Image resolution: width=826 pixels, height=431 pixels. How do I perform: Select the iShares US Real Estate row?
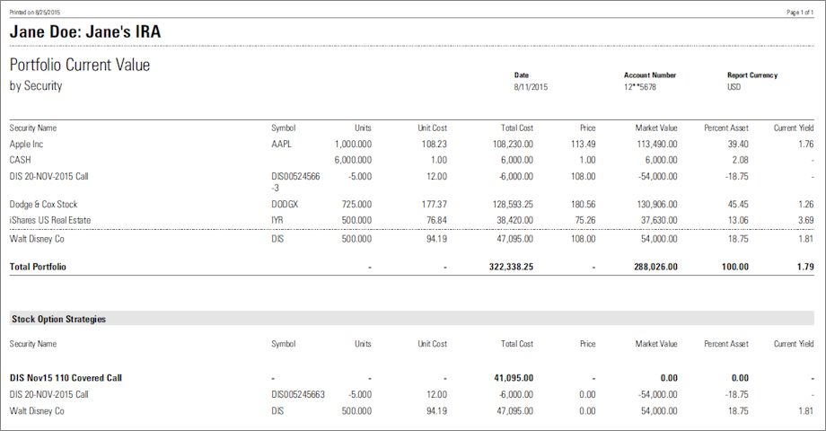click(x=50, y=220)
